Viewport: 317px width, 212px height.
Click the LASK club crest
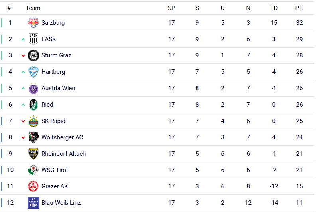[33, 39]
